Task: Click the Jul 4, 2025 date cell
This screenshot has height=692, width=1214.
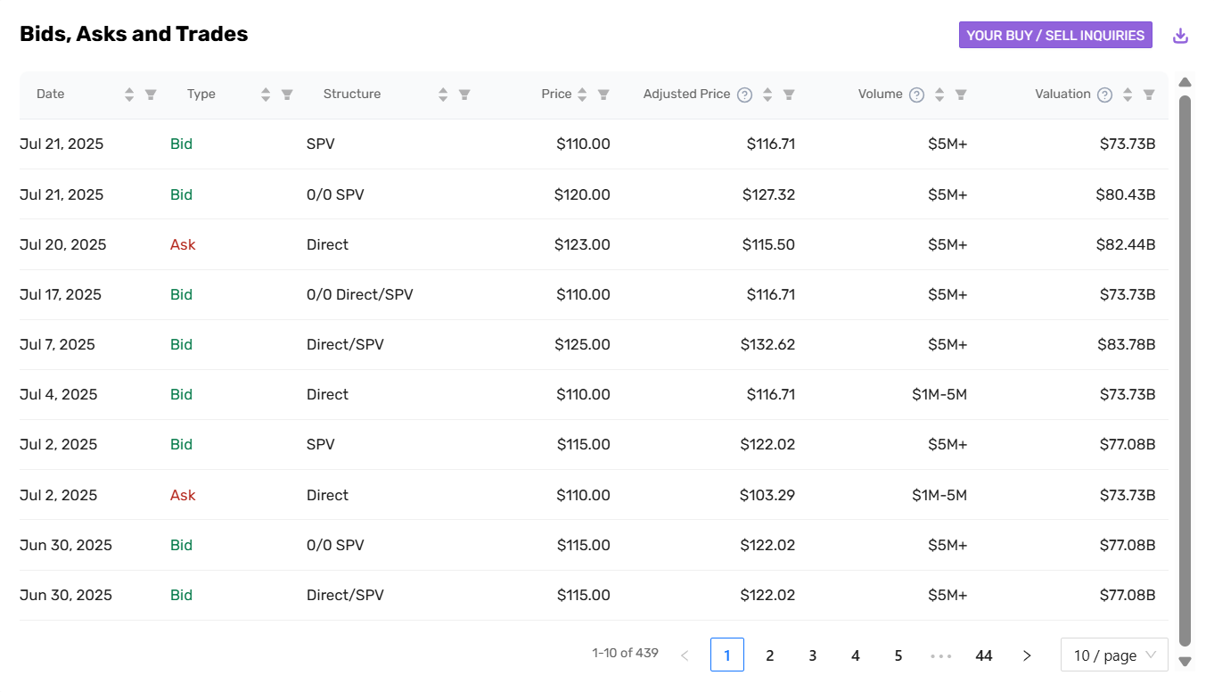Action: click(59, 394)
